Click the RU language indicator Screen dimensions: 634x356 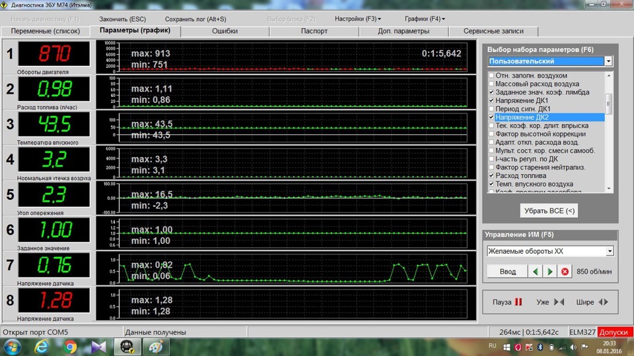click(492, 346)
